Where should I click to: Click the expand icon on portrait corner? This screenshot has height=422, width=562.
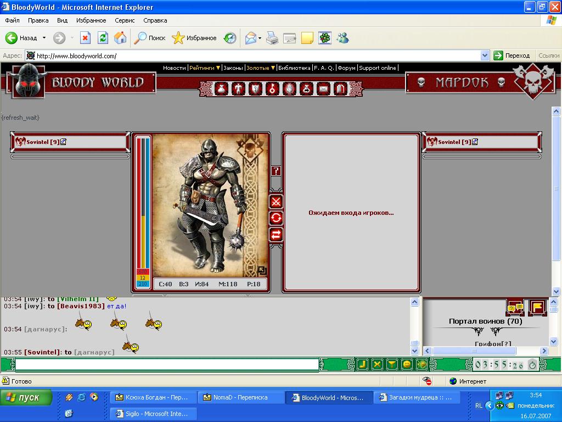(262, 271)
